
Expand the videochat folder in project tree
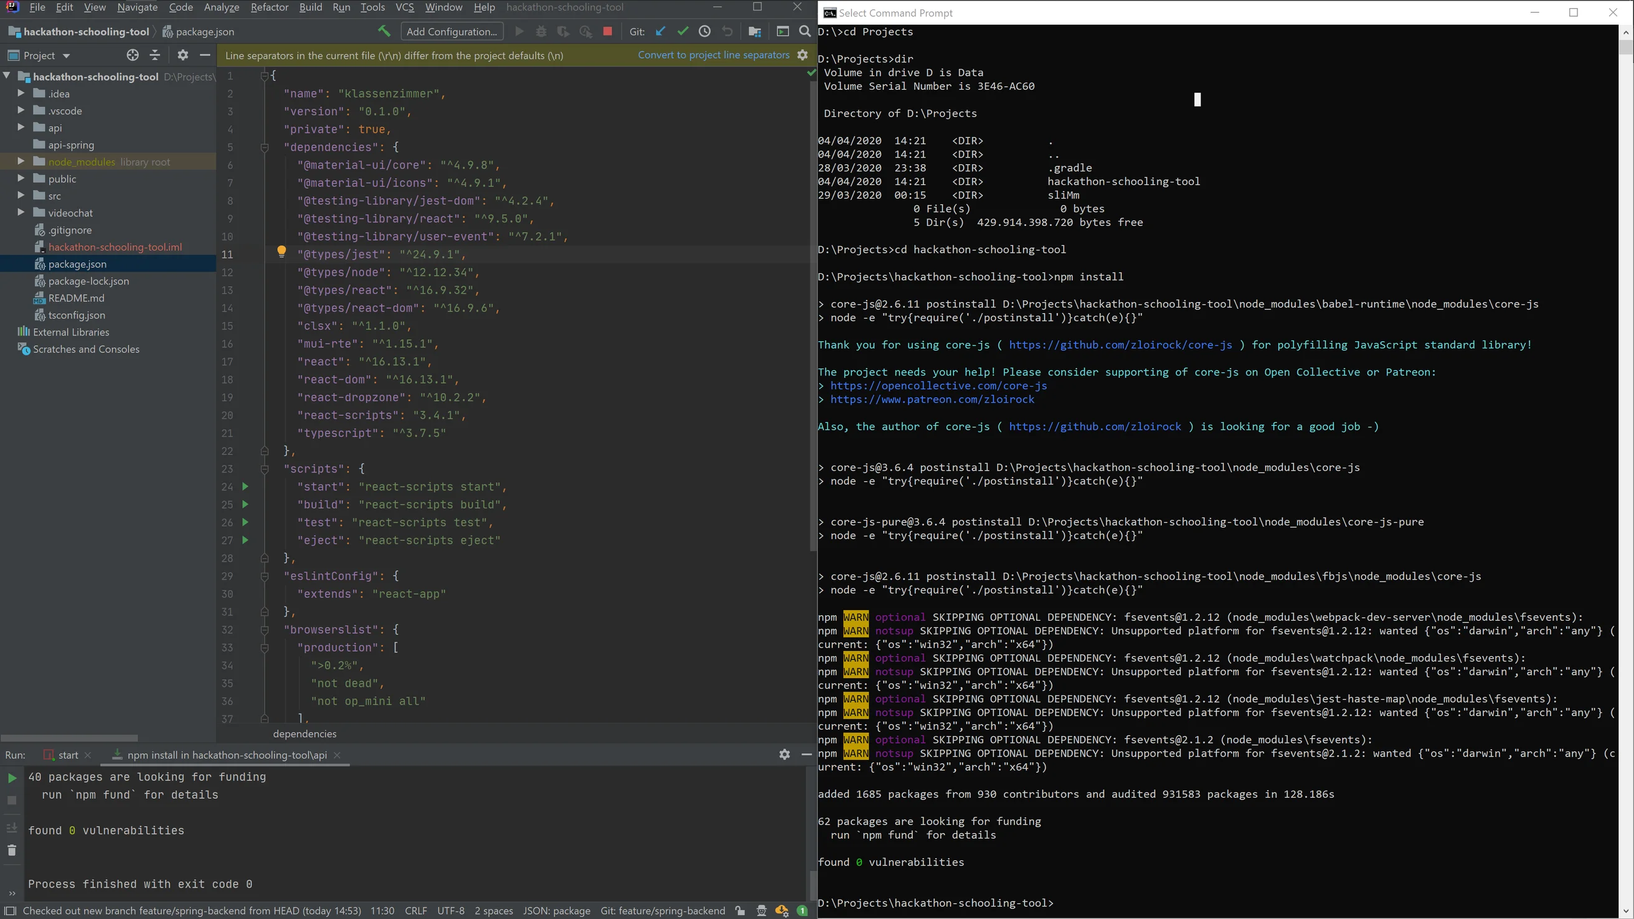click(21, 212)
